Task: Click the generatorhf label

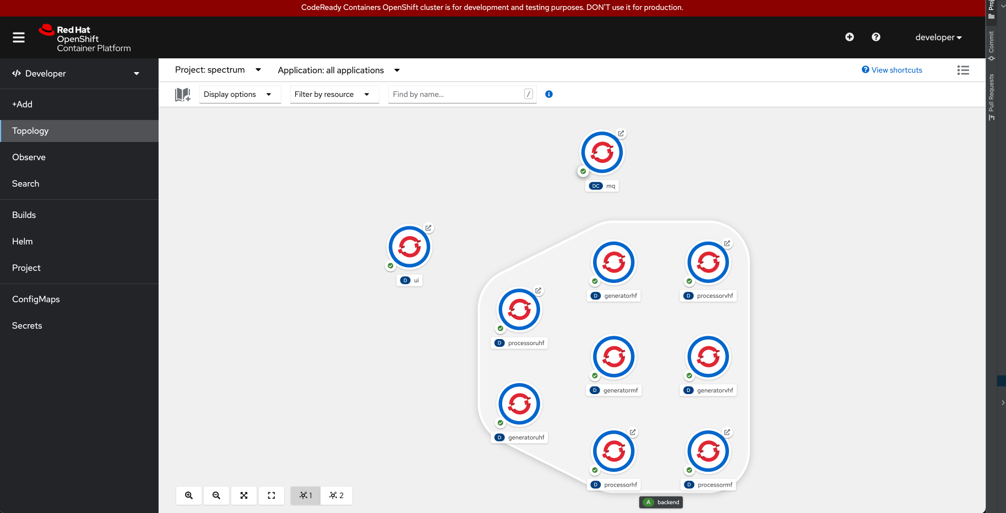Action: [614, 296]
